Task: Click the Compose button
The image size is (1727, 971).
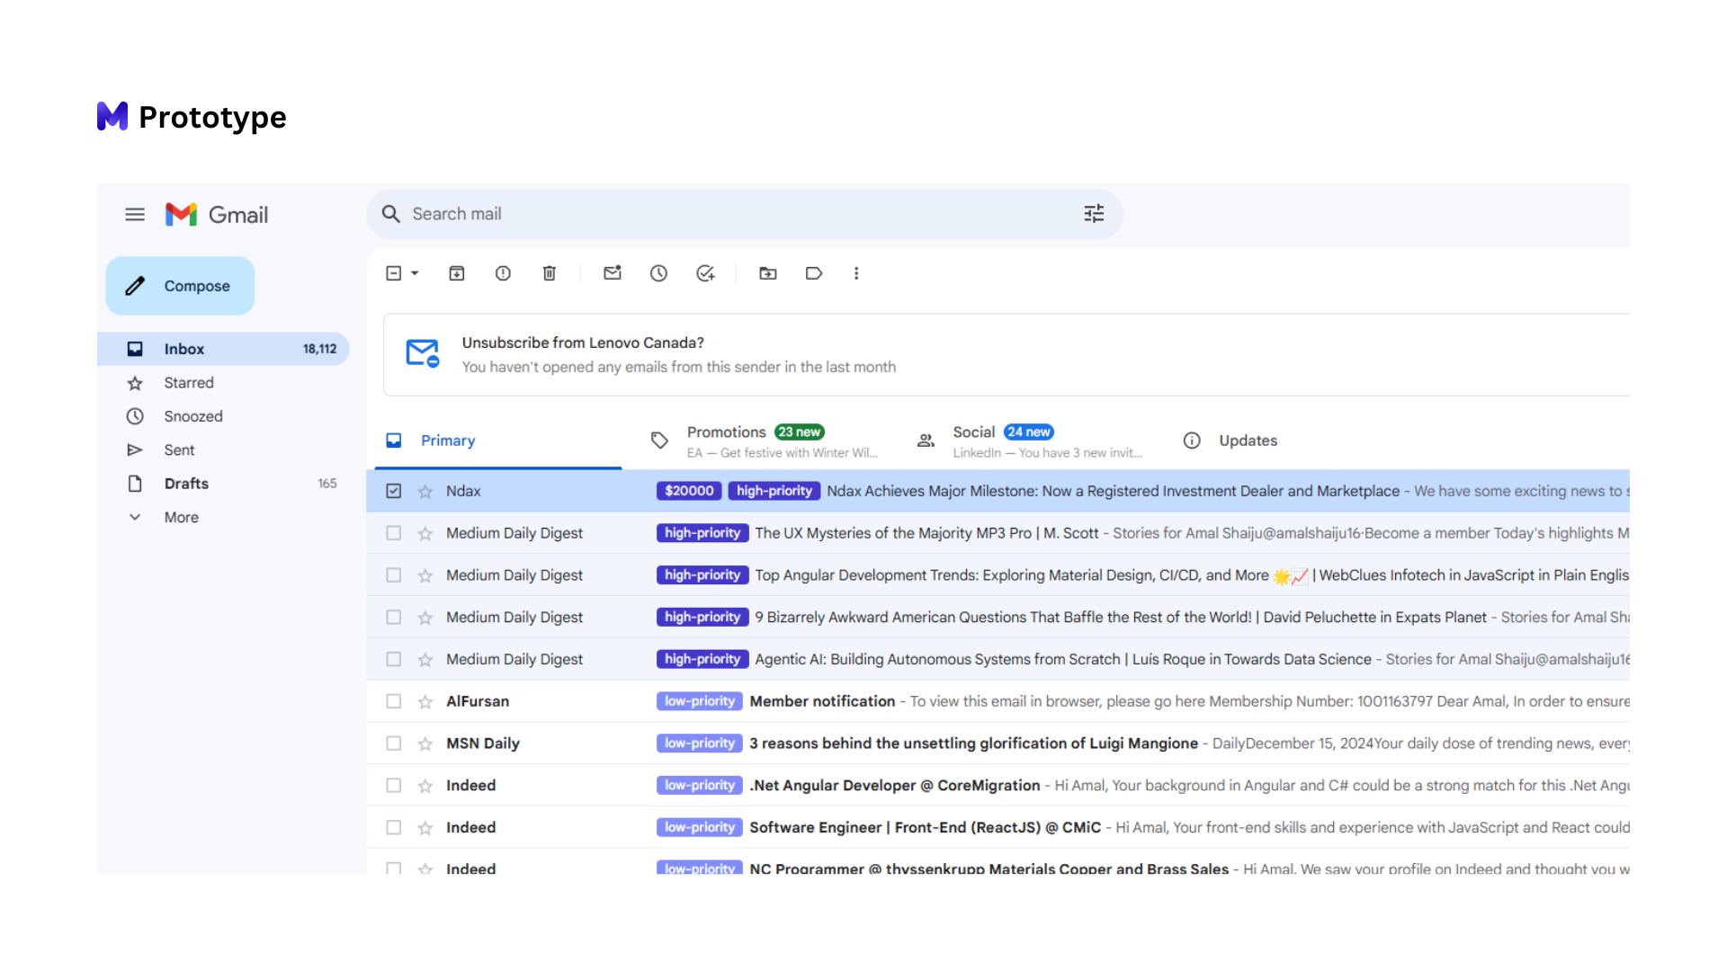Action: (x=180, y=286)
